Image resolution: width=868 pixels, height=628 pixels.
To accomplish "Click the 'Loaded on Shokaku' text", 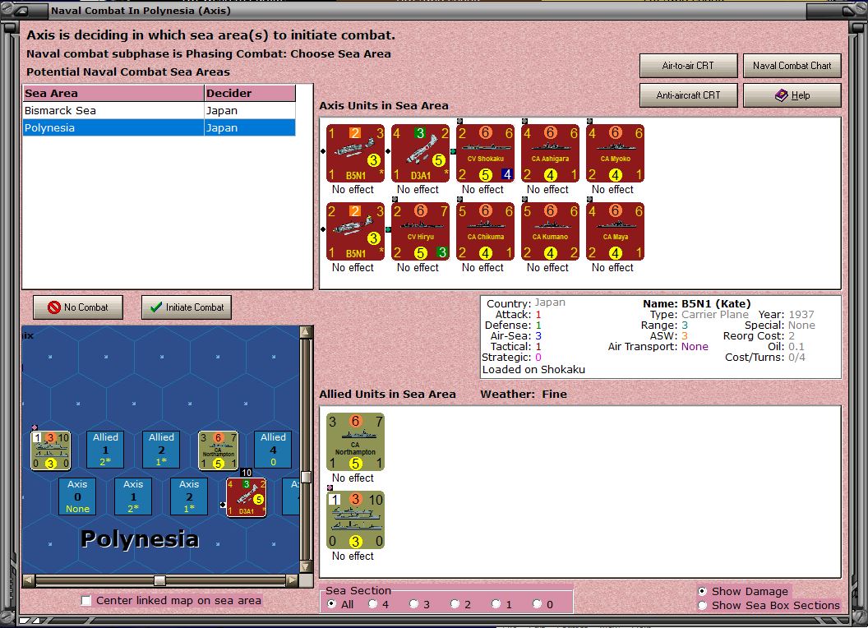I will coord(533,369).
